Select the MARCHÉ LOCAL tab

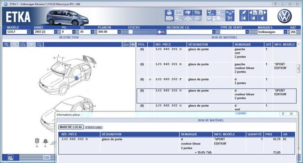71,127
